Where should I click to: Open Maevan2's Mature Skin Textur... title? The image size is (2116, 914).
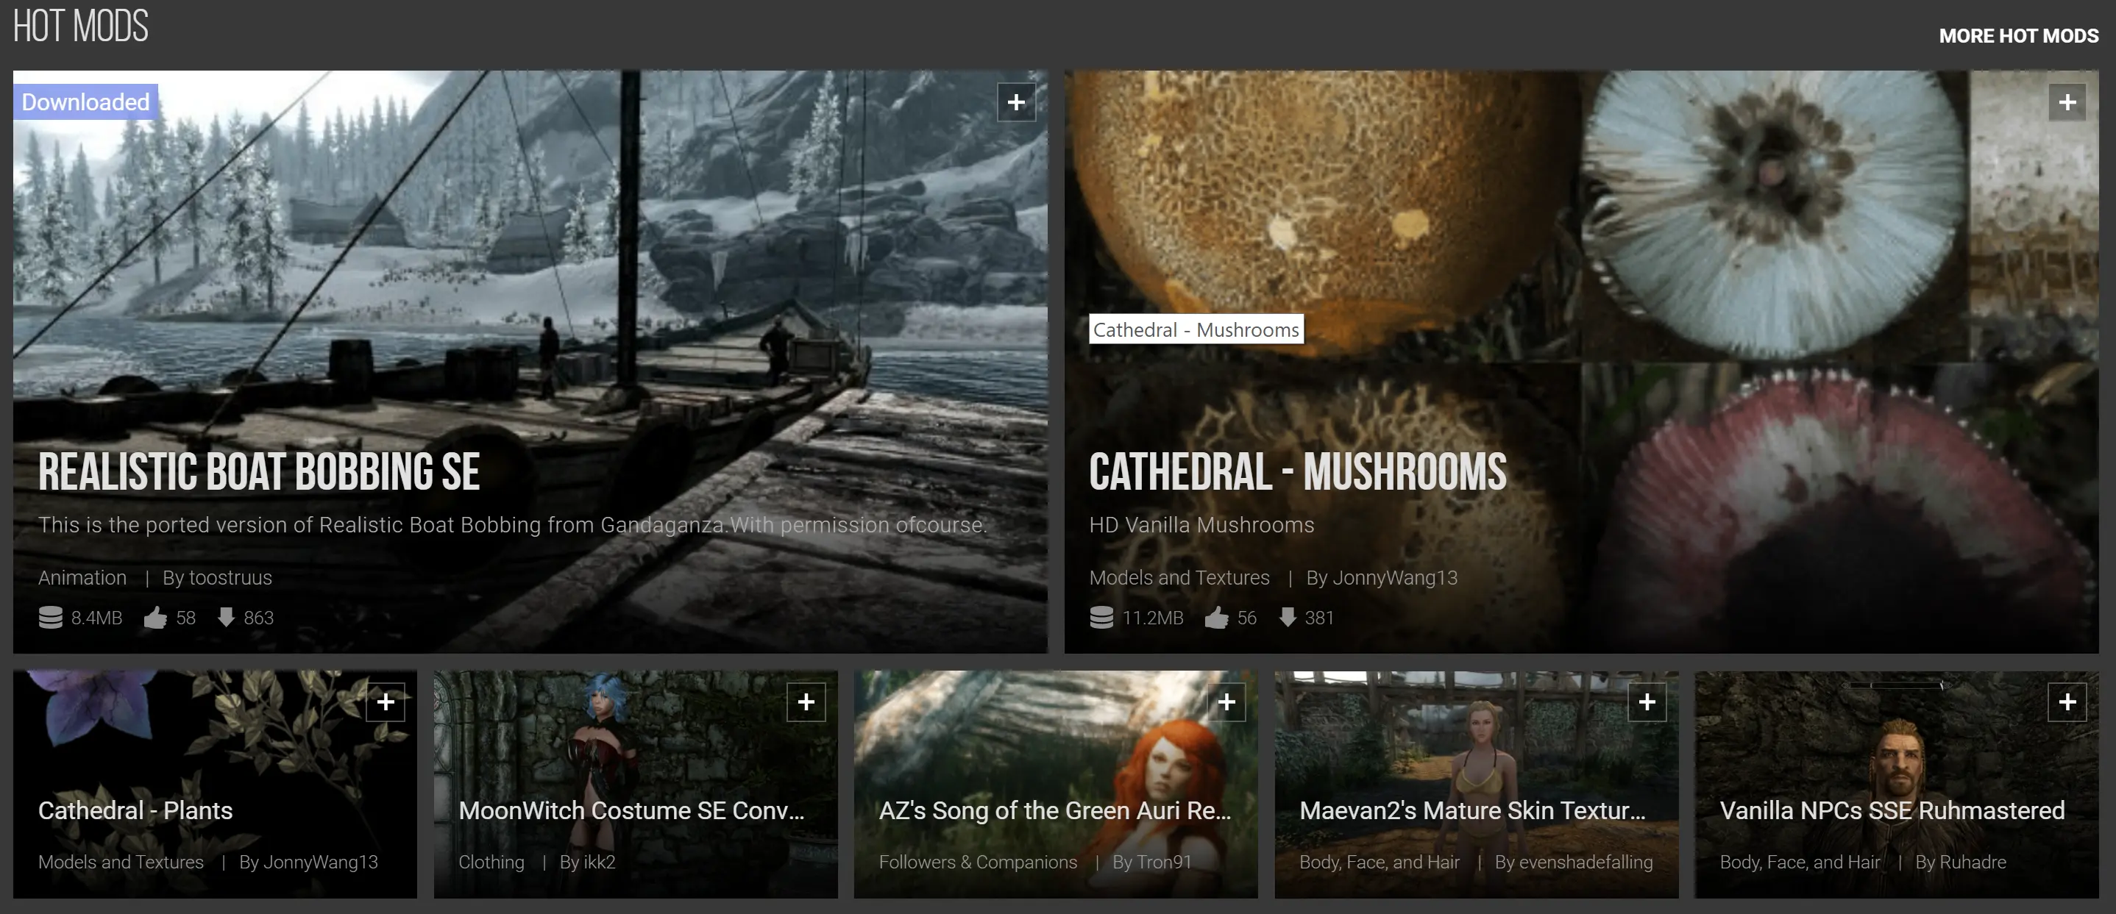point(1472,810)
